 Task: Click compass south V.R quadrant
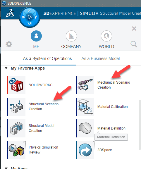[30, 23]
